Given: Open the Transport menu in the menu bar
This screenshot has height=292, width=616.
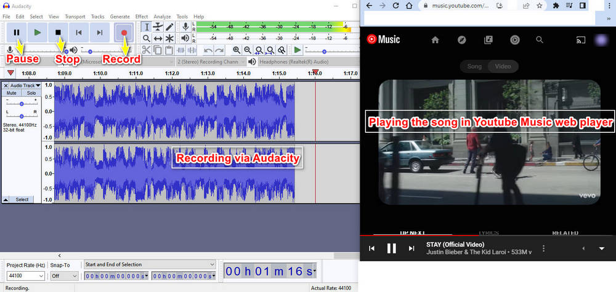Looking at the screenshot, I should click(x=75, y=17).
